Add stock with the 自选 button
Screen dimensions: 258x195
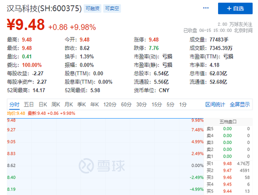point(235,8)
